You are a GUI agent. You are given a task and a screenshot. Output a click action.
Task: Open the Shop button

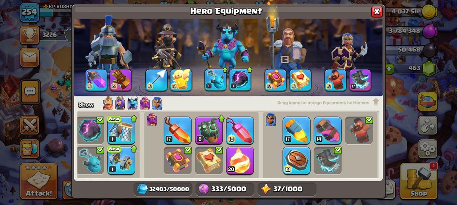click(418, 181)
